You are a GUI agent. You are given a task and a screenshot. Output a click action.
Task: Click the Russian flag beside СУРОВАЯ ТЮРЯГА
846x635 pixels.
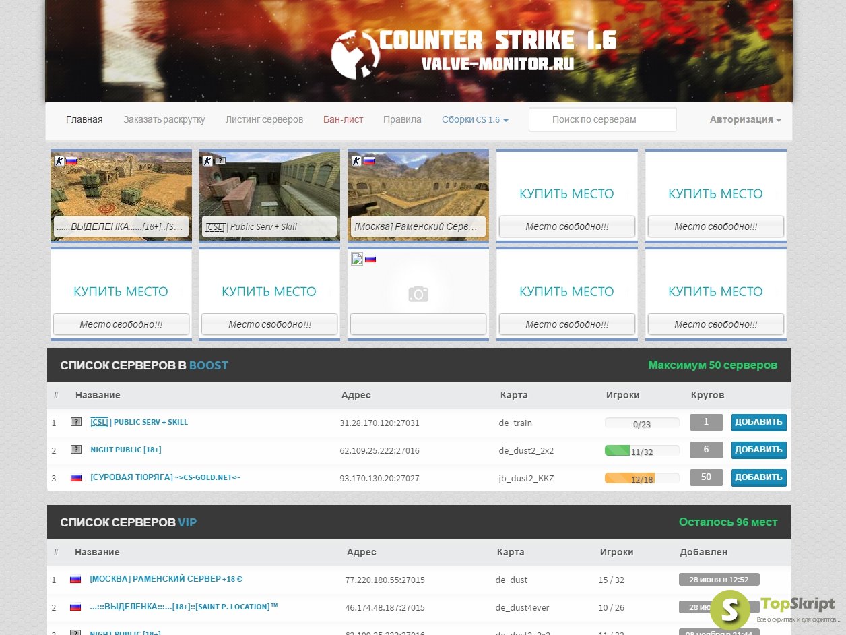[x=76, y=478]
